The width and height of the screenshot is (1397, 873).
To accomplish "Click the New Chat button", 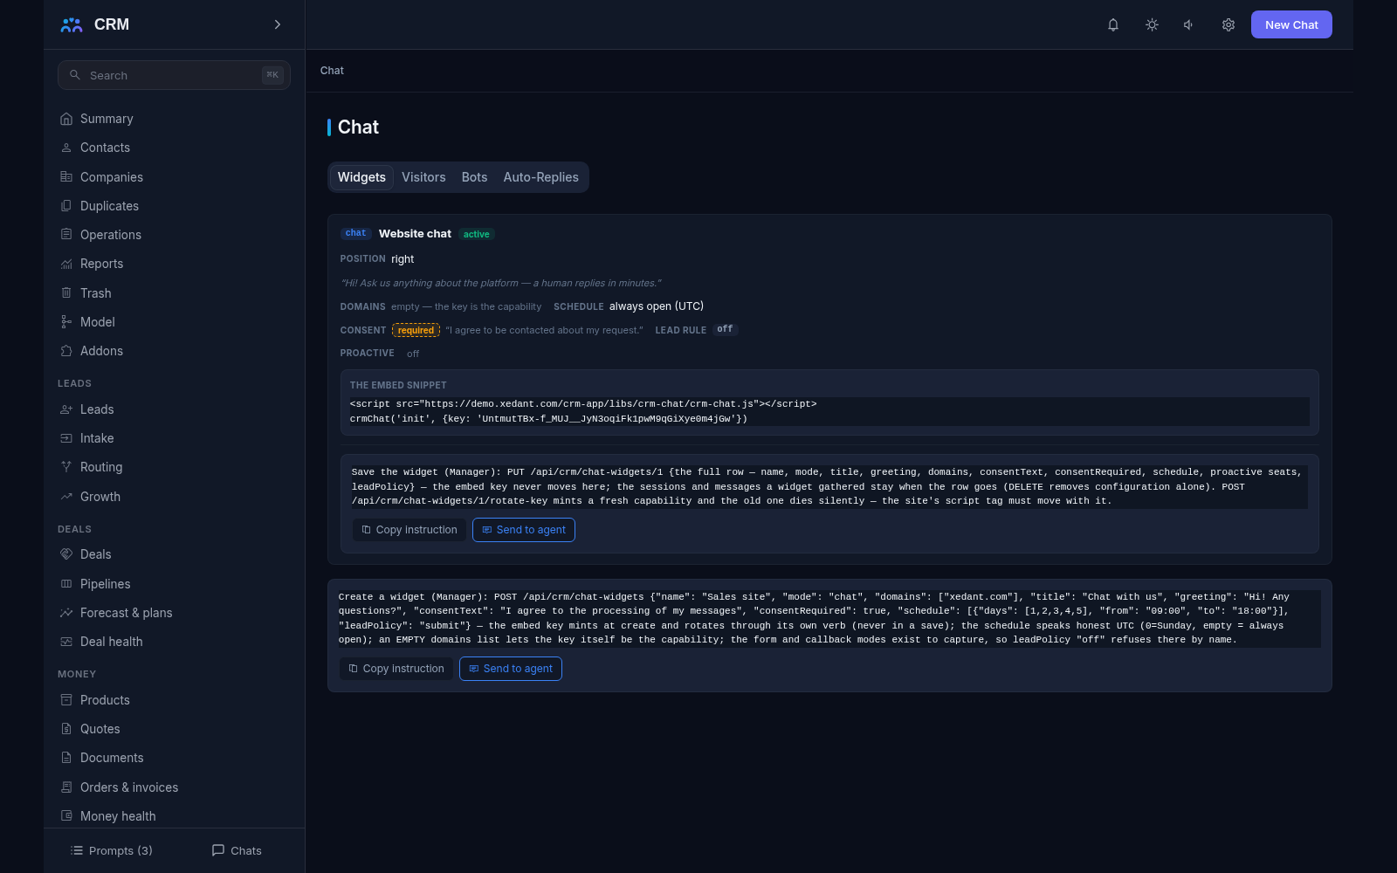I will tap(1291, 24).
